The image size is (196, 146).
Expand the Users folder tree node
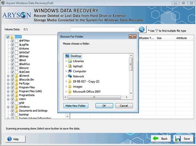[8, 99]
